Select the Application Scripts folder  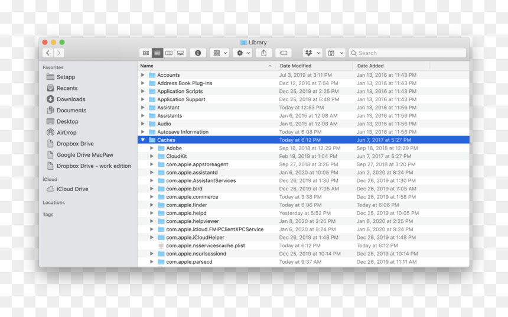pyautogui.click(x=304, y=91)
